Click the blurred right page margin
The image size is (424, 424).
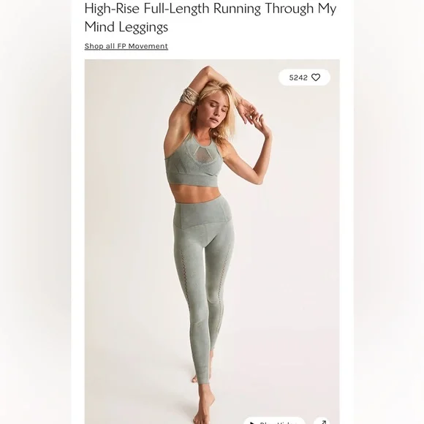[389, 212]
